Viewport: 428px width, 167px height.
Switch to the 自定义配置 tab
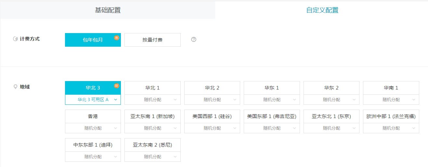[x=322, y=10]
